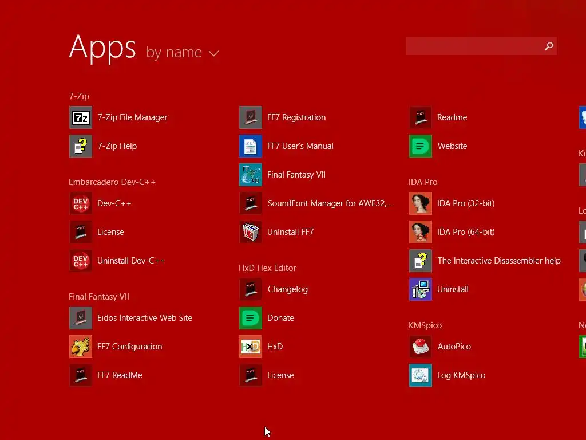Open FF7 User's Manual document icon
Image resolution: width=586 pixels, height=440 pixels.
click(x=251, y=146)
